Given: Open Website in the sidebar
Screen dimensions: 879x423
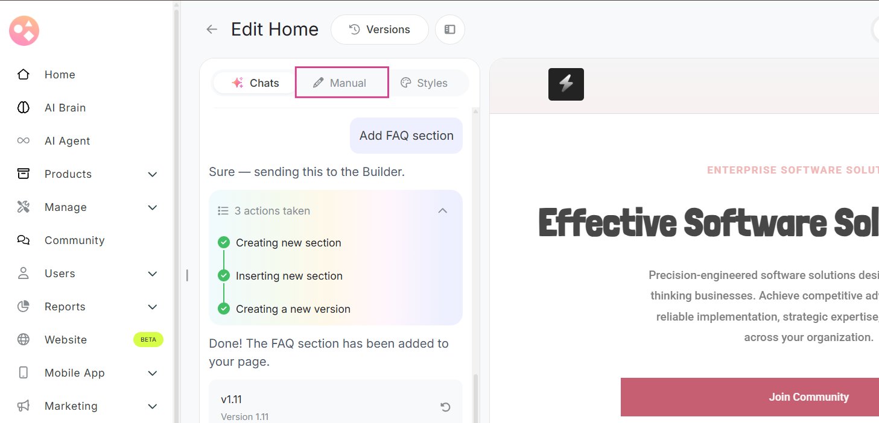Looking at the screenshot, I should coord(66,340).
